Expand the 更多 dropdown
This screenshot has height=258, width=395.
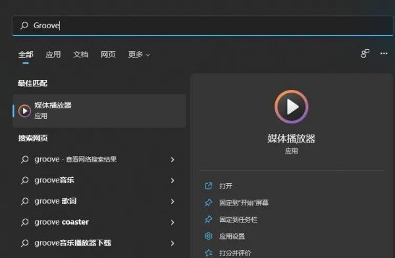tap(139, 54)
